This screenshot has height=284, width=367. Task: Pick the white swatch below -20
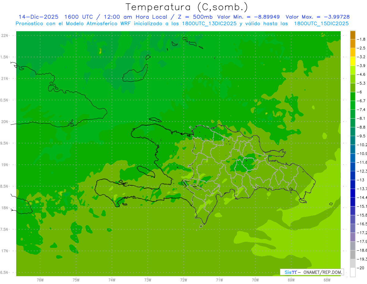coord(353,272)
